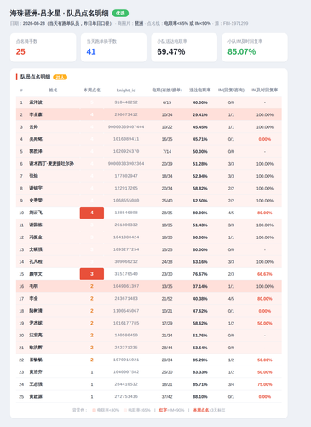Image resolution: width=311 pixels, height=427 pixels.
Task: Select the red 66.67% value in row 15
Action: click(x=265, y=274)
